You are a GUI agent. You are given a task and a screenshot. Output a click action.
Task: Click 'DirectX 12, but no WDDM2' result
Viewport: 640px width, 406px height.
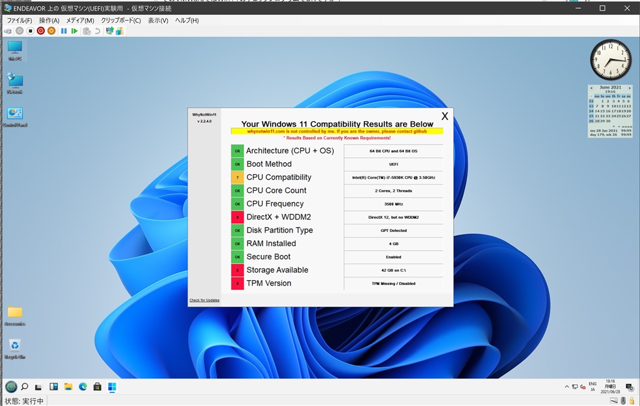pyautogui.click(x=394, y=217)
